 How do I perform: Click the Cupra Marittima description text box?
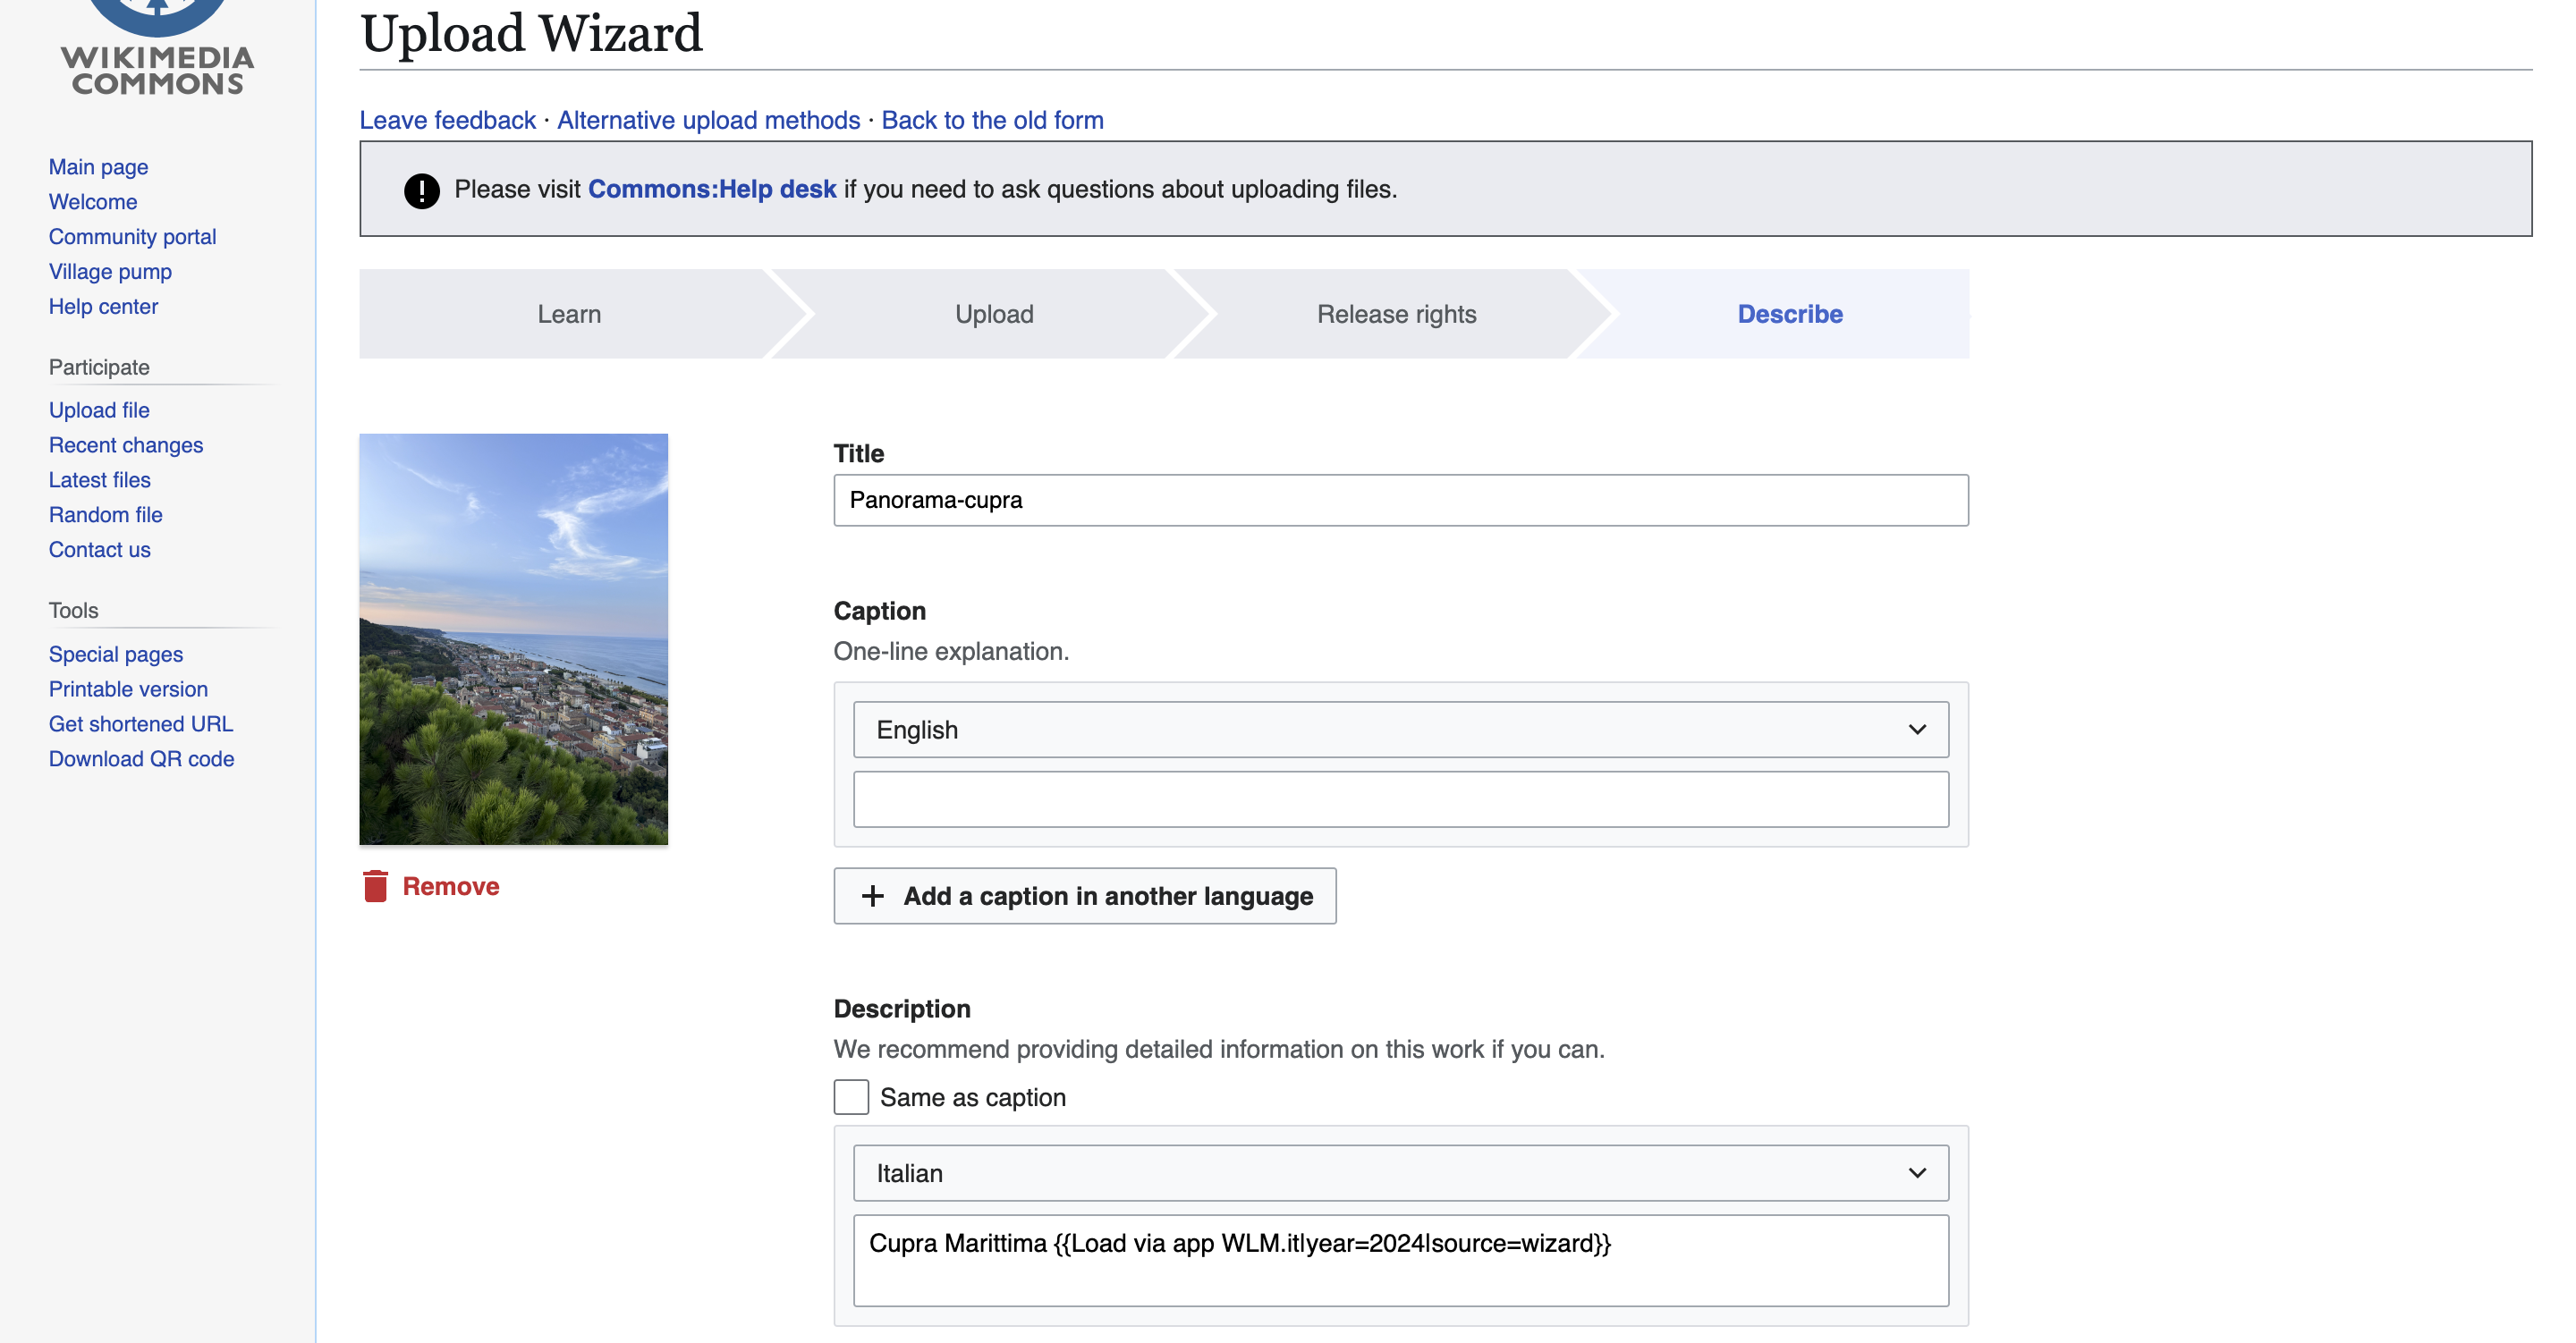pos(1400,1260)
